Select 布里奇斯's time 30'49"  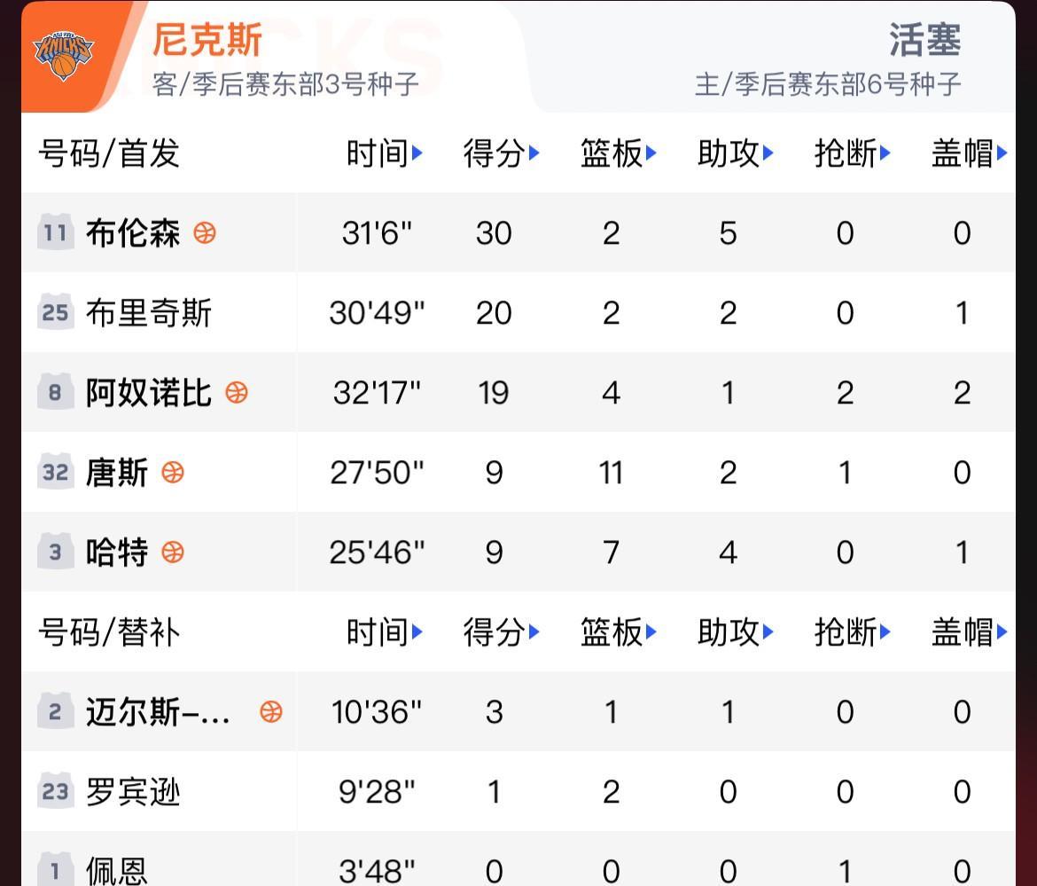pos(377,312)
